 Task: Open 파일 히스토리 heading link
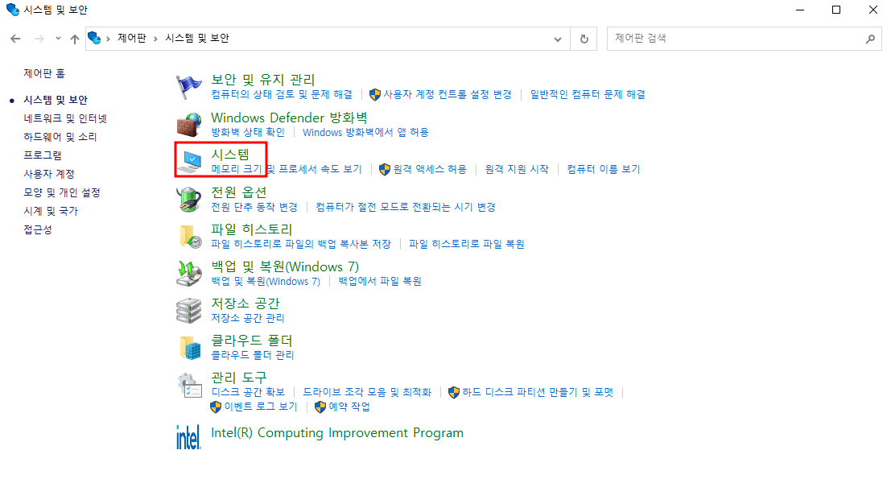pos(252,229)
